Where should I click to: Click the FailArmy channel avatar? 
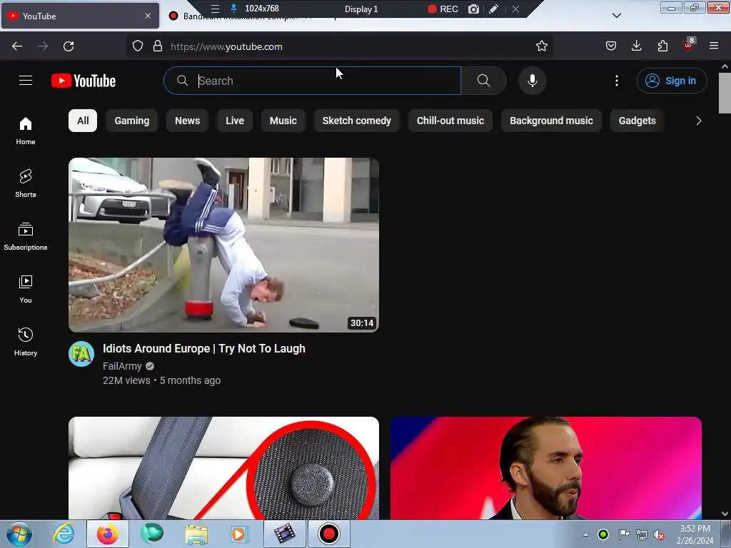point(81,354)
